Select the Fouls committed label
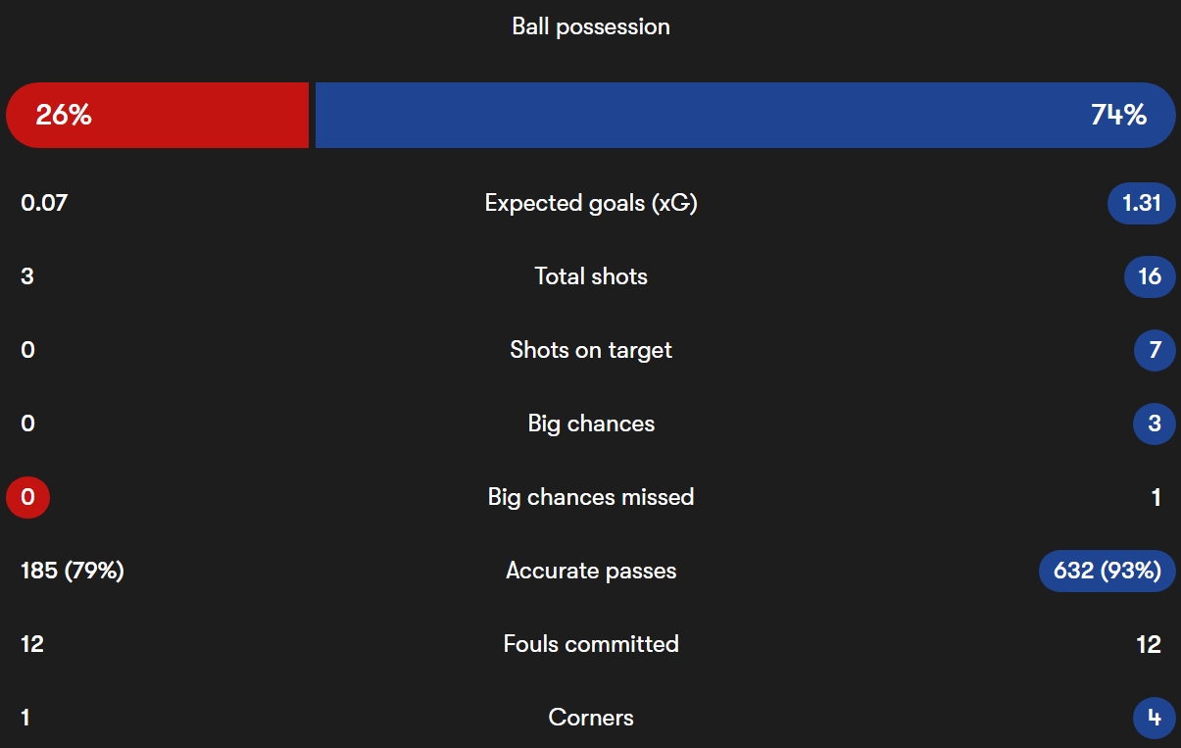Screen dimensions: 1181x748 coord(591,644)
